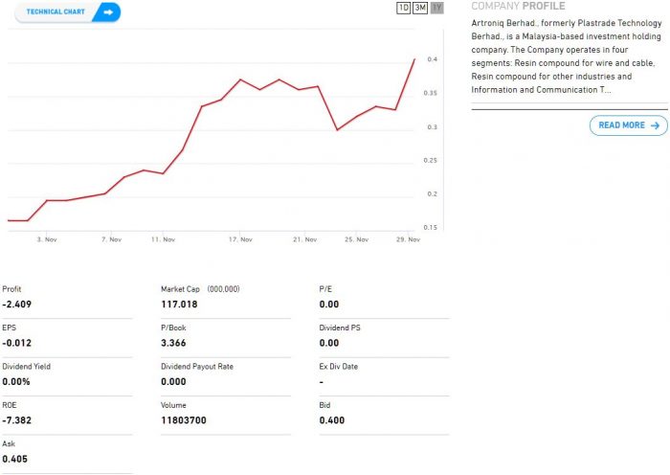
Task: Open the Technical Chart view
Action: coord(56,11)
